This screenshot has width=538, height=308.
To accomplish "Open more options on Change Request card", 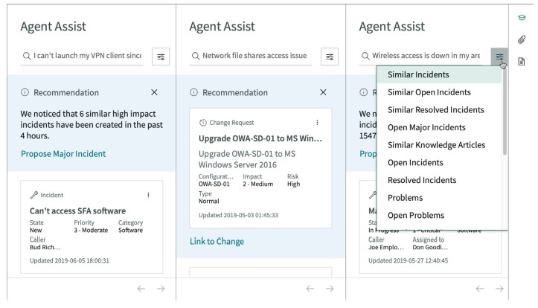I will coord(317,122).
